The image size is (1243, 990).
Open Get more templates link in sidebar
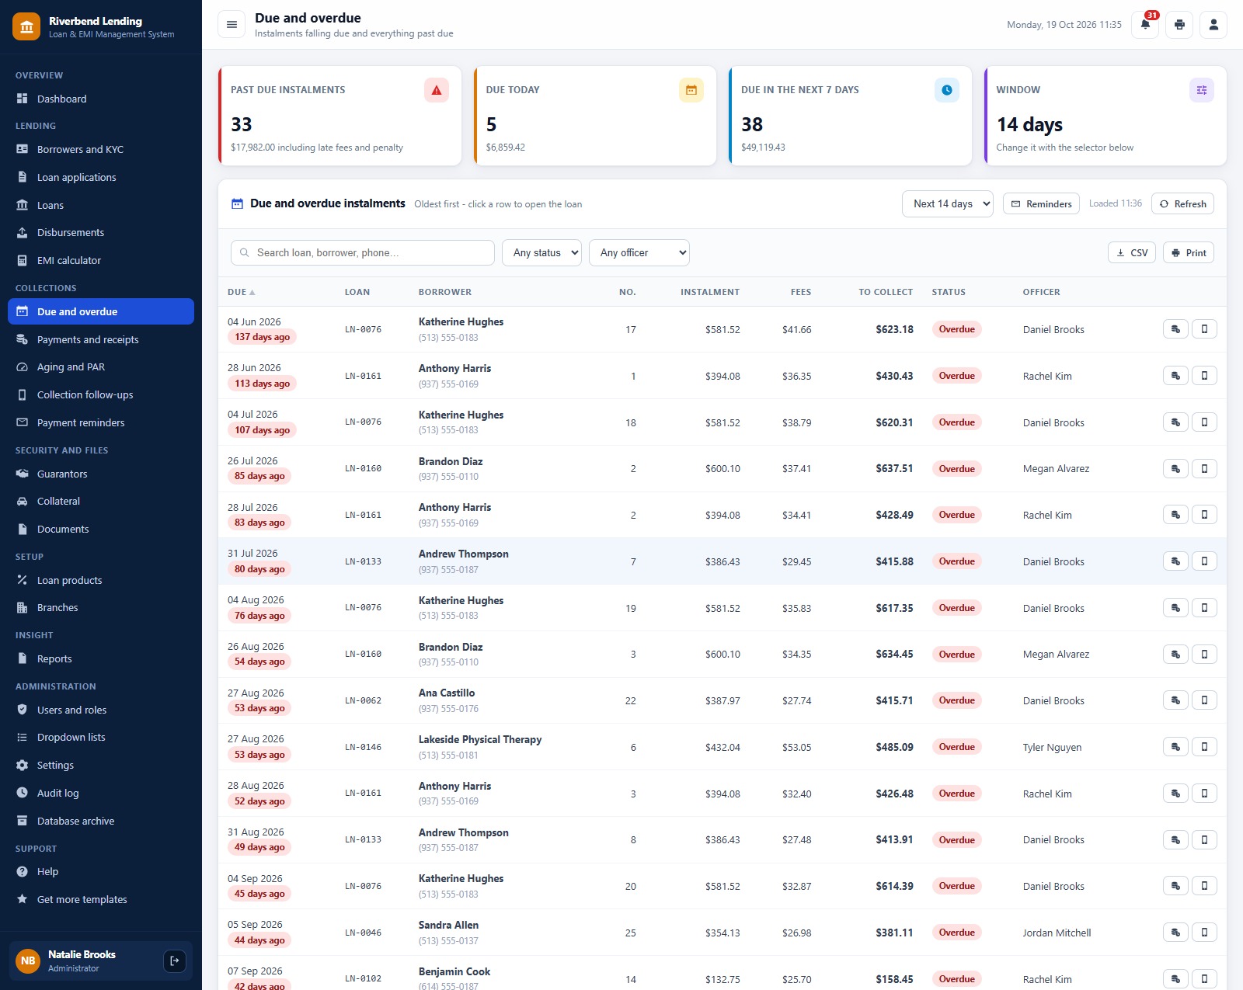click(101, 899)
